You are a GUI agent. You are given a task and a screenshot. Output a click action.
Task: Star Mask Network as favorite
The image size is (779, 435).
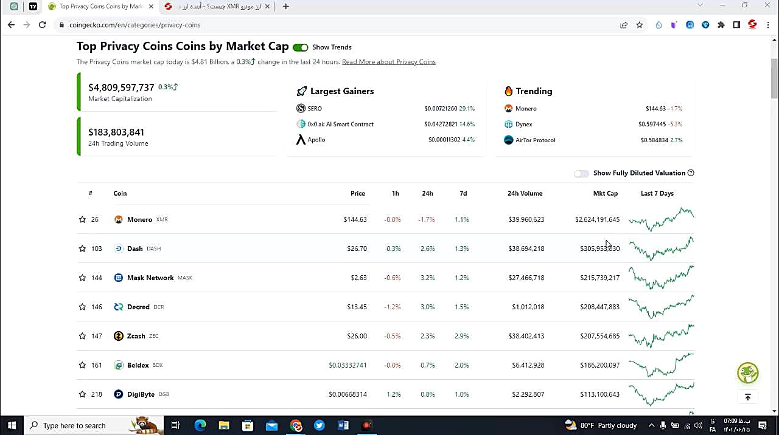coord(82,278)
